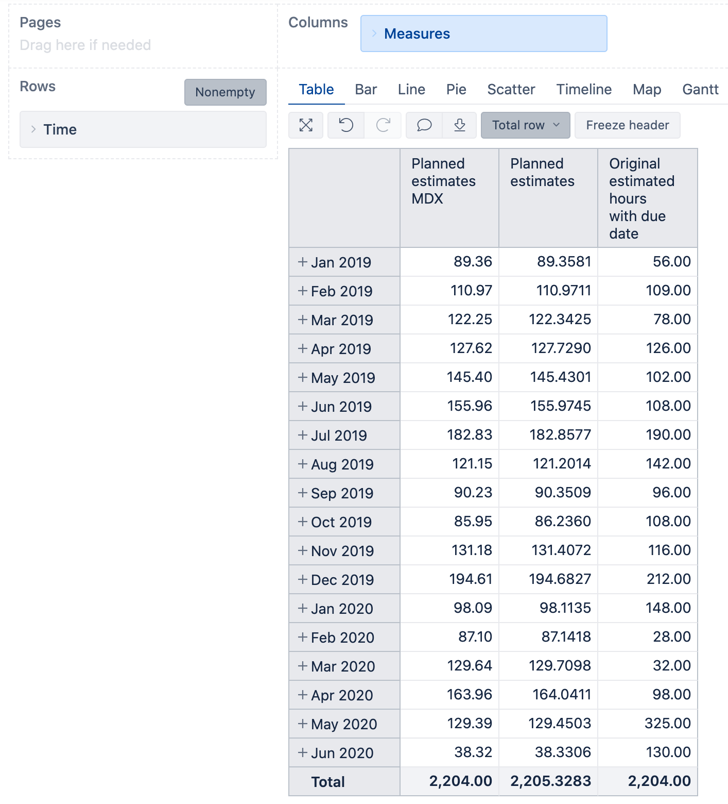Select cell value 190.00
This screenshot has height=804, width=728.
click(x=668, y=434)
